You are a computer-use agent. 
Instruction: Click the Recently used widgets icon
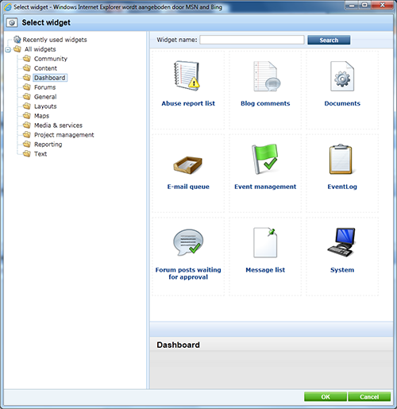point(17,40)
